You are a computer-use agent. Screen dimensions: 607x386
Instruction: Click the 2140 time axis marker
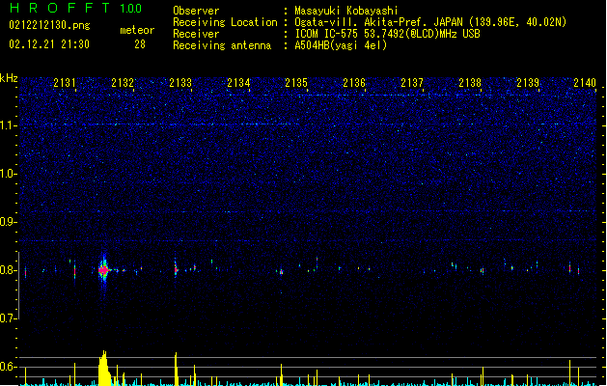tap(585, 83)
